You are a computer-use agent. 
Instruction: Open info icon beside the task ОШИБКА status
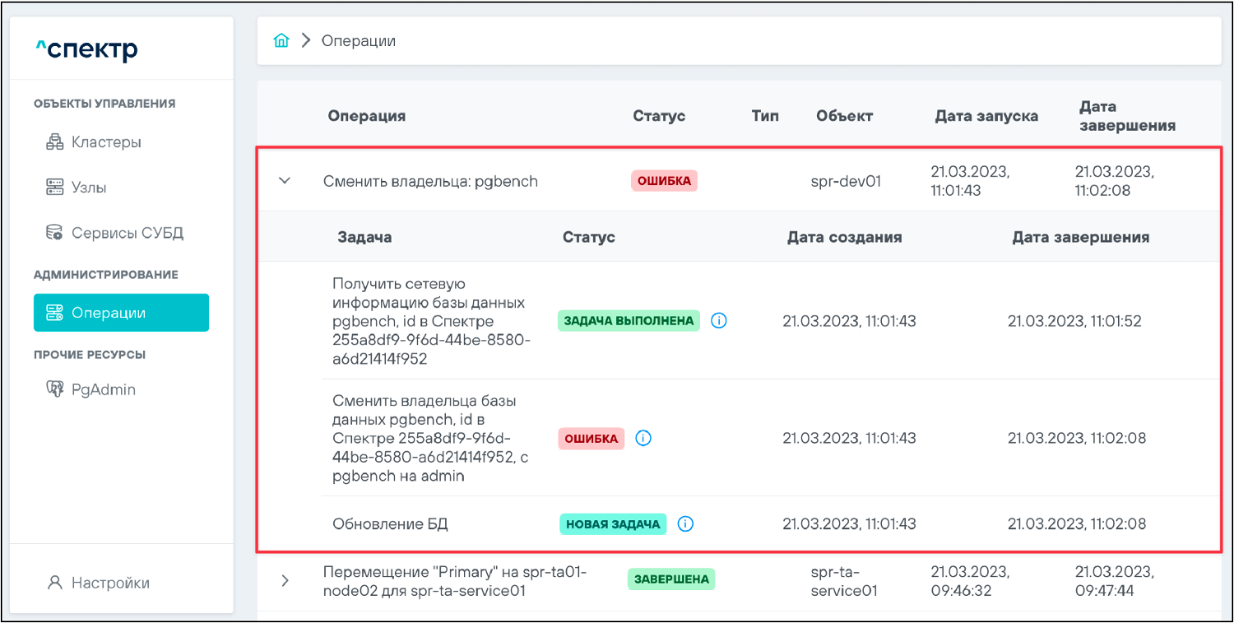pos(643,438)
